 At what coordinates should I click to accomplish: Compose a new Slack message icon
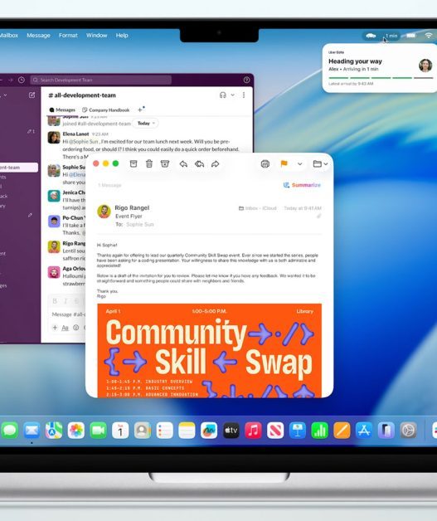(x=32, y=95)
